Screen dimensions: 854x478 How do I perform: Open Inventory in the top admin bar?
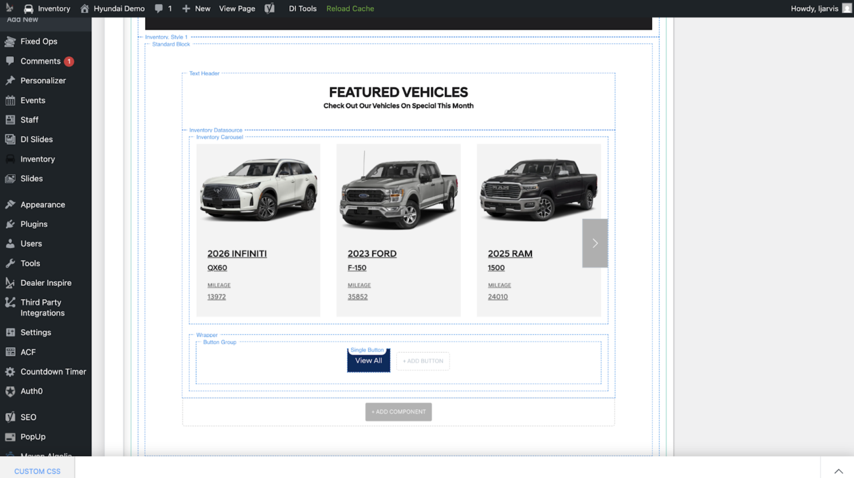pyautogui.click(x=47, y=8)
